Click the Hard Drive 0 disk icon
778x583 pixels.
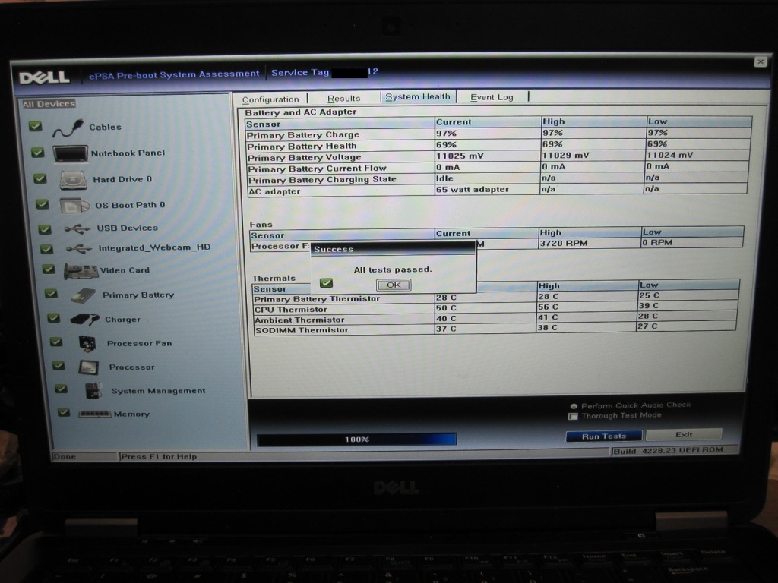[x=74, y=180]
